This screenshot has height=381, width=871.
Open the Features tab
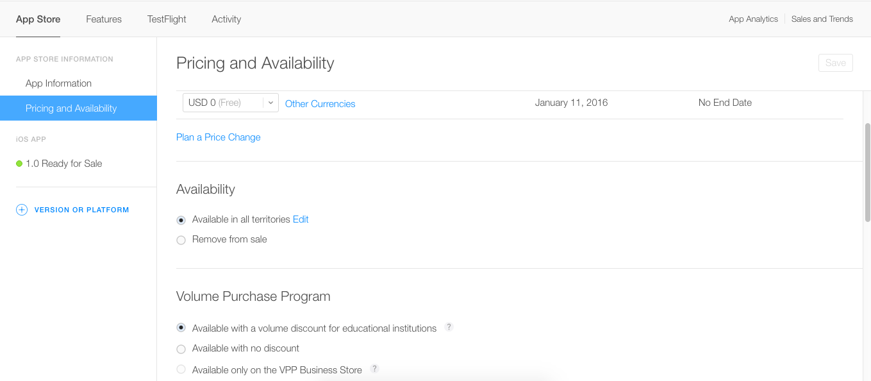104,19
